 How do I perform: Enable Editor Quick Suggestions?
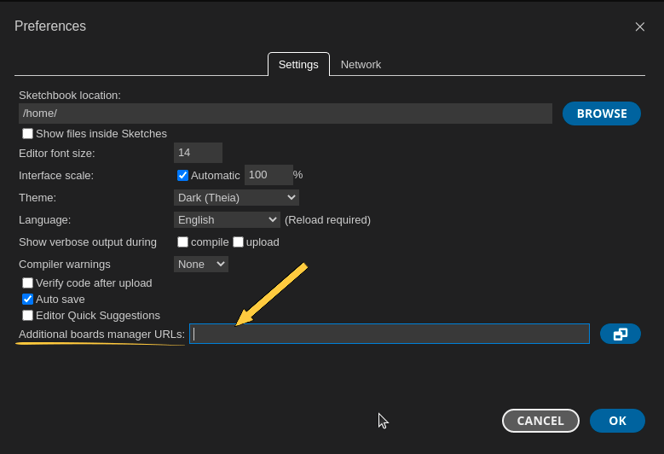point(28,316)
